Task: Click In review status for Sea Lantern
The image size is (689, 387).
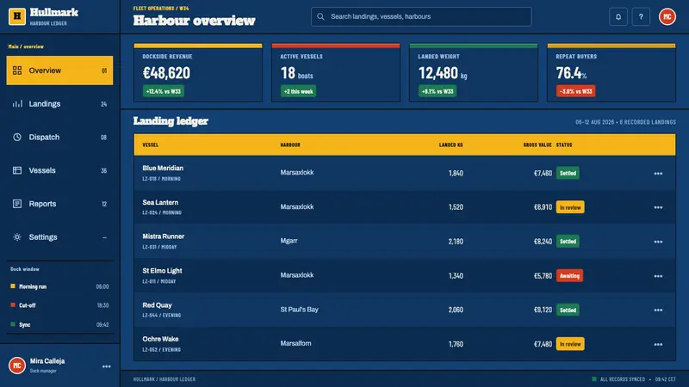Action: point(570,207)
